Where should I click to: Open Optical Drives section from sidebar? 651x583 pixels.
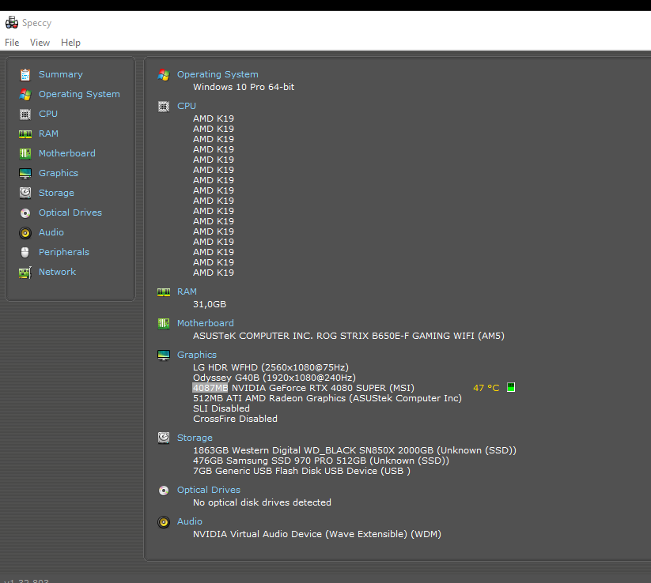(x=70, y=213)
